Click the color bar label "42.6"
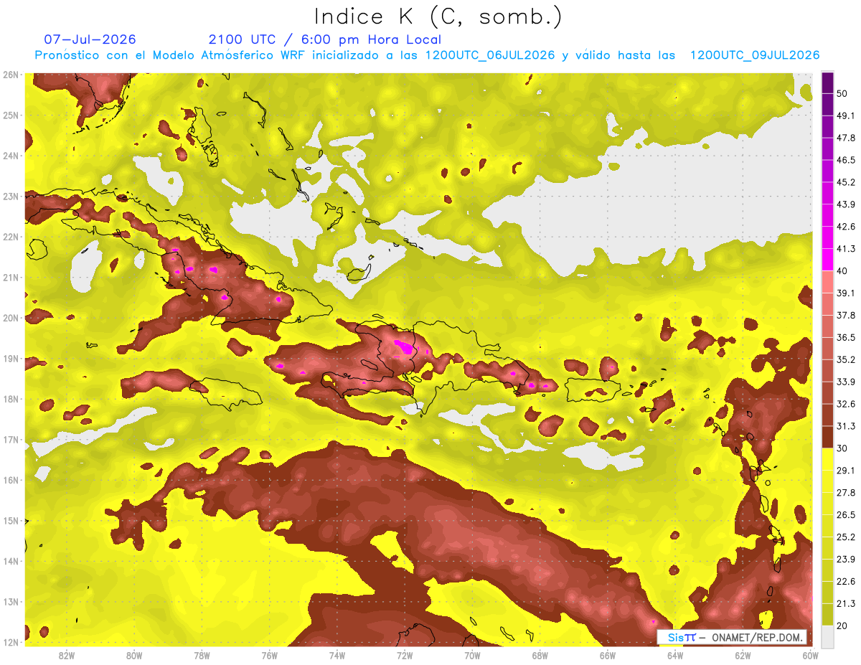 (x=846, y=227)
